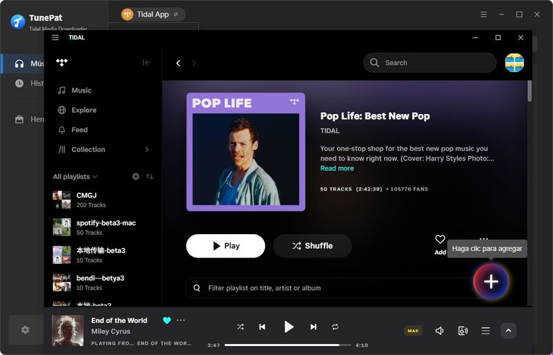Open the CMGJ playlist
Screen dimensions: 553x355
coord(103,200)
